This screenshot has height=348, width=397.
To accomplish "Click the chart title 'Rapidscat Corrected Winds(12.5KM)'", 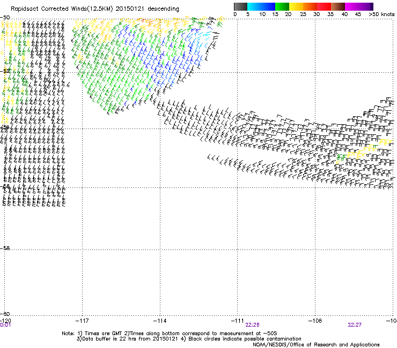I will 62,9.
